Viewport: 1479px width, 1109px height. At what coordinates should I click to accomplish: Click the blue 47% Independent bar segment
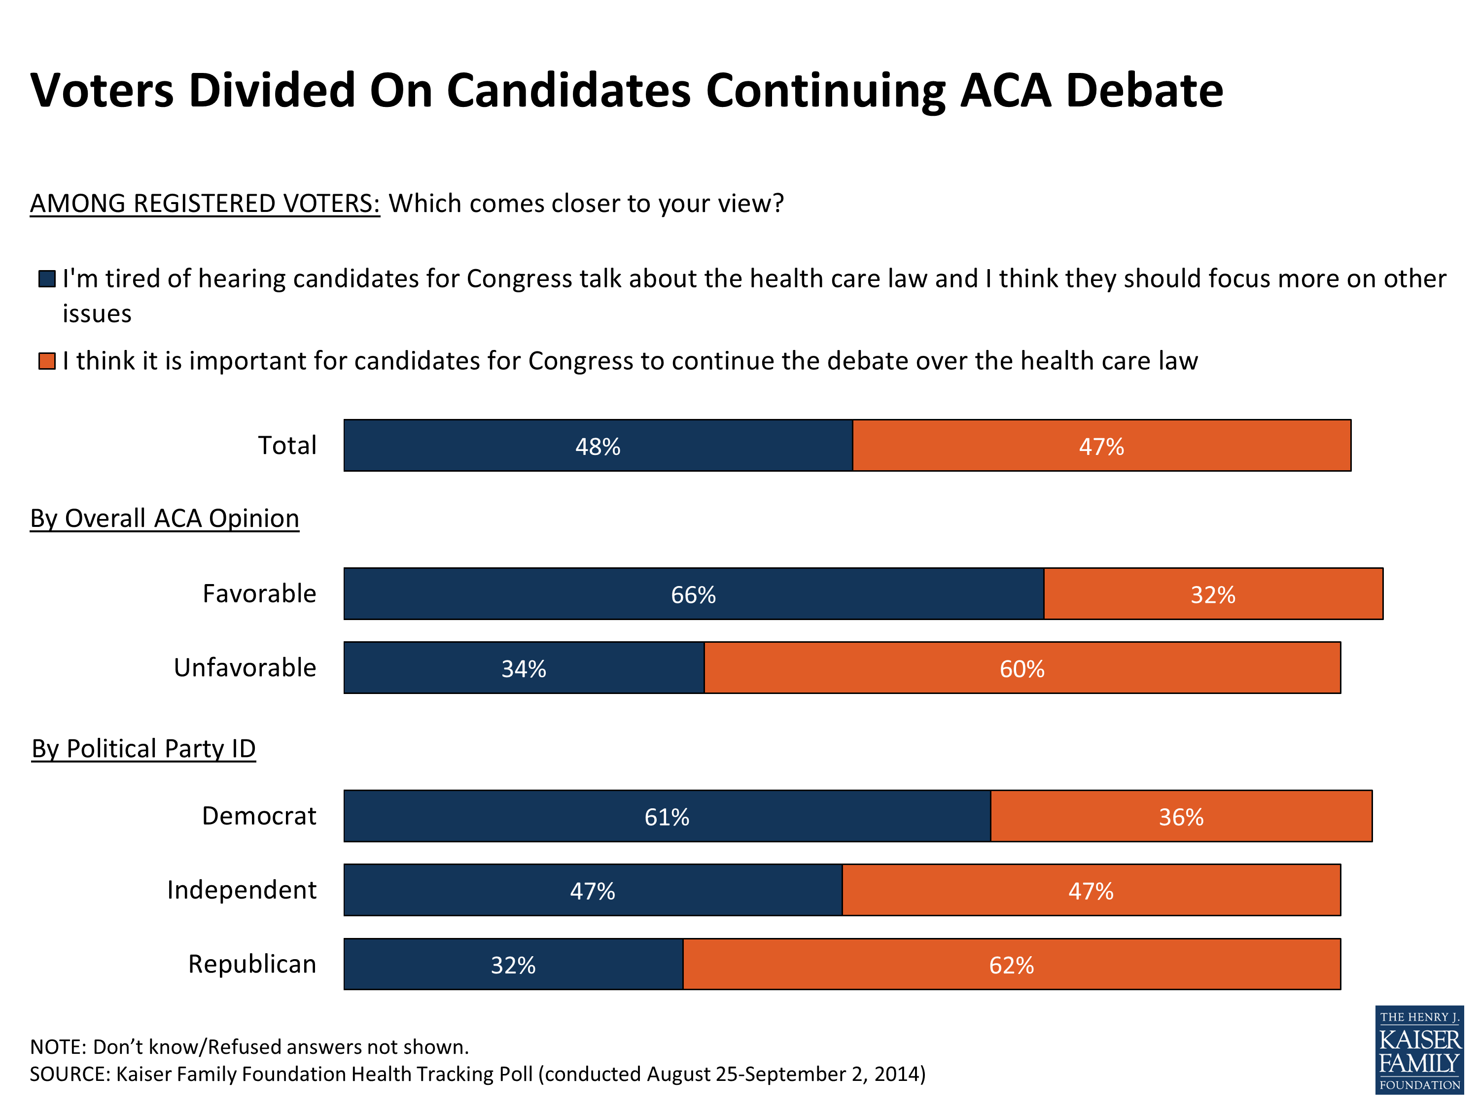pyautogui.click(x=593, y=891)
